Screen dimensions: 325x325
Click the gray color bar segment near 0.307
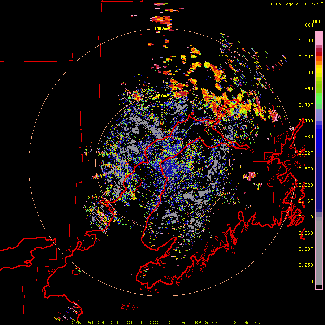(319, 251)
